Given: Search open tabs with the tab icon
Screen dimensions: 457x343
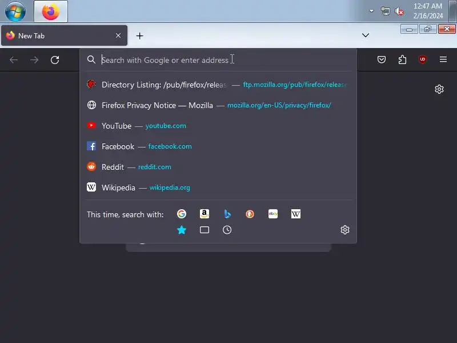Looking at the screenshot, I should click(x=205, y=230).
